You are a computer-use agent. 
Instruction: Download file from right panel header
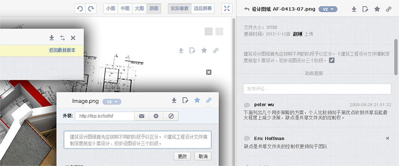pyautogui.click(x=354, y=9)
